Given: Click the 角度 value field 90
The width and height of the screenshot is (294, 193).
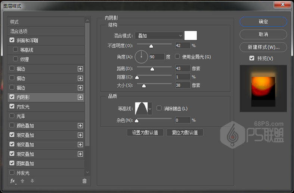Looking at the screenshot, I should pyautogui.click(x=157, y=57).
